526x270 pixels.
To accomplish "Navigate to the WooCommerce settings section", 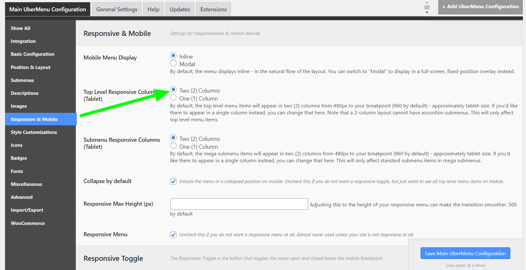I will tap(28, 223).
